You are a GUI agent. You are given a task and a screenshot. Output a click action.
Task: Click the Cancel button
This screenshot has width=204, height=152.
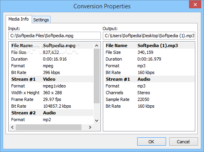(x=183, y=142)
